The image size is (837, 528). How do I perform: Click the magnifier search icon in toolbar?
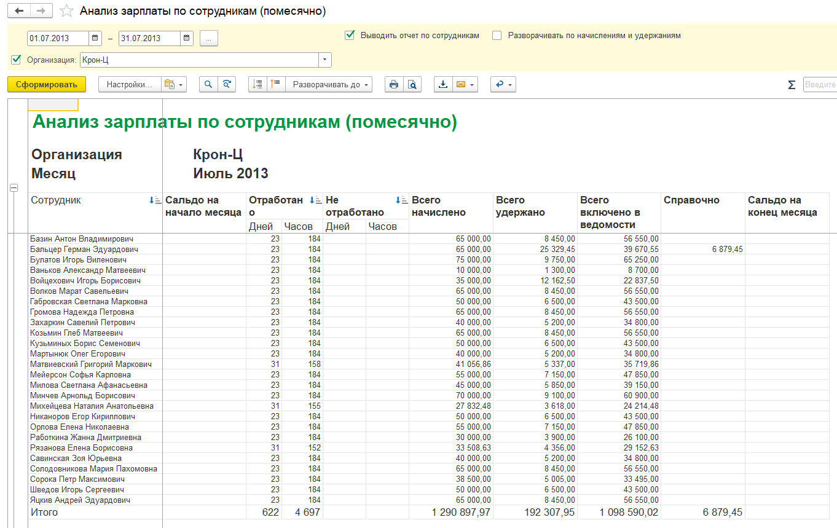(x=208, y=85)
